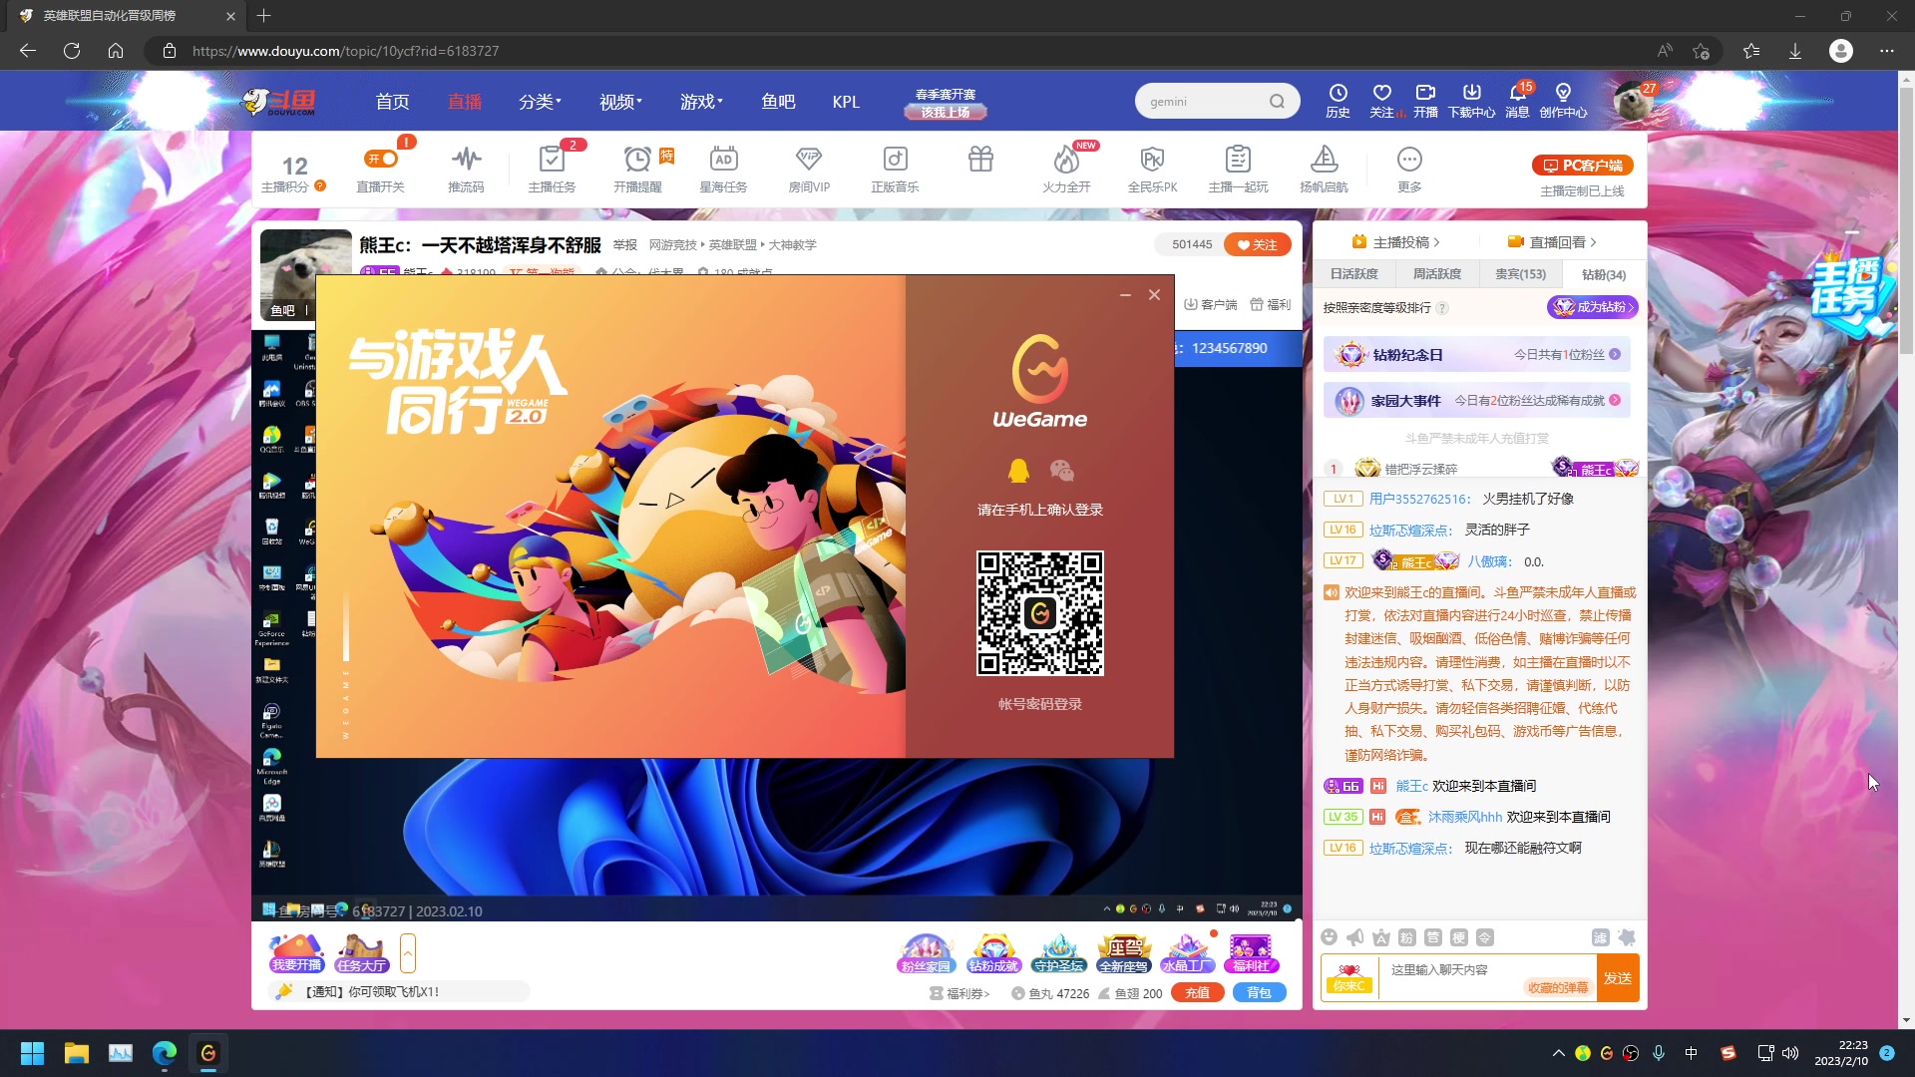
Task: Open the 火力全开 feature icon
Action: pyautogui.click(x=1066, y=168)
